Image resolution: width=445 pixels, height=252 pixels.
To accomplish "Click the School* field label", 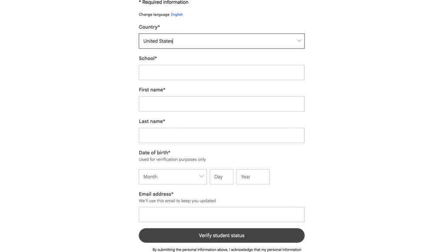I will 148,58.
